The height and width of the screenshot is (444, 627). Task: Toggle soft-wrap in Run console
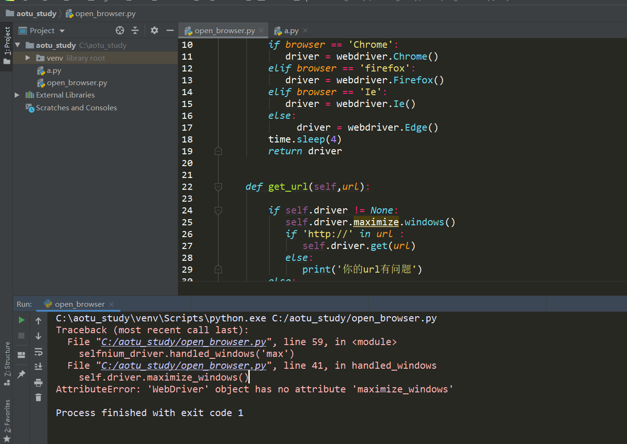click(38, 352)
